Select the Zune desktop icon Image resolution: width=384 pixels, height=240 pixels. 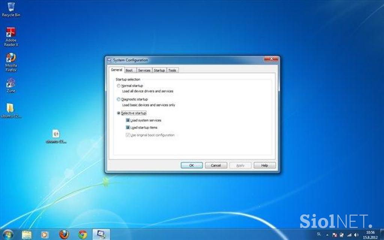[x=11, y=83]
